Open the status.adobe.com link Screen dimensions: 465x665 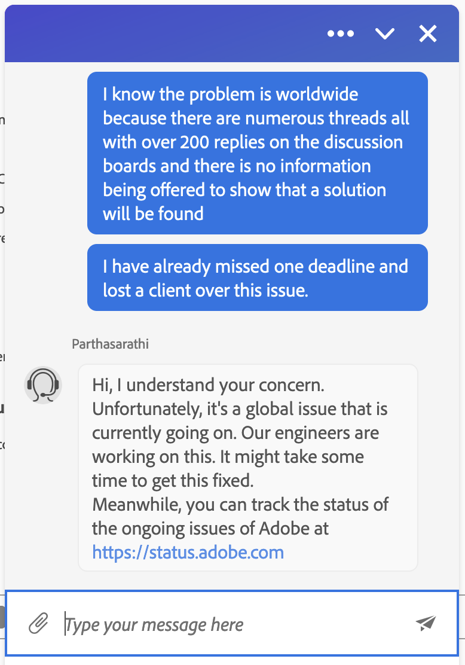click(188, 551)
